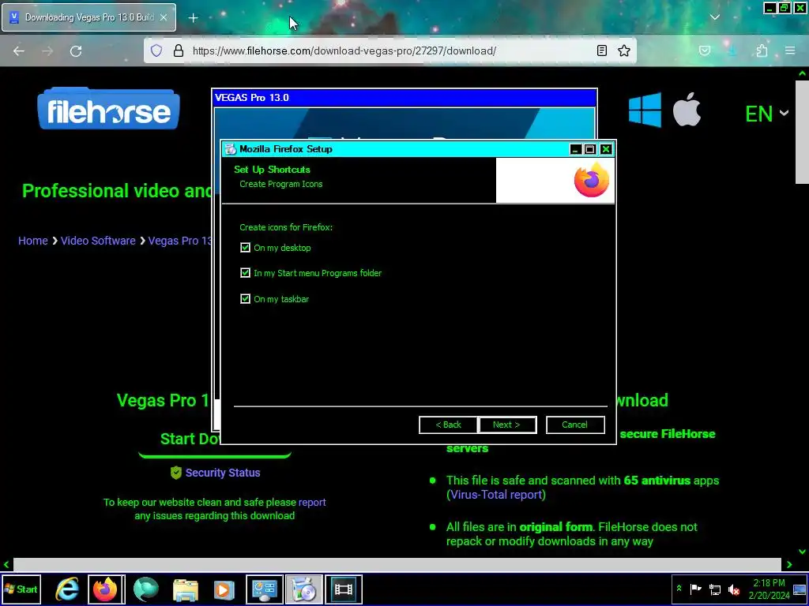Click the muted volume tray icon
The image size is (809, 606).
click(x=734, y=589)
